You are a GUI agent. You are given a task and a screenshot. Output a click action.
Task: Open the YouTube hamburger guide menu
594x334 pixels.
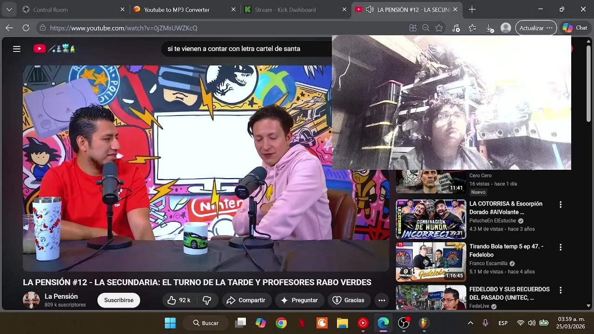17,49
